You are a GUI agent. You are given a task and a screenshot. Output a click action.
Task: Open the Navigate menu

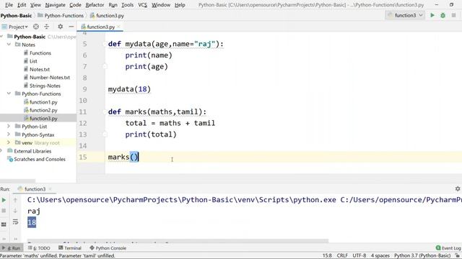55,5
